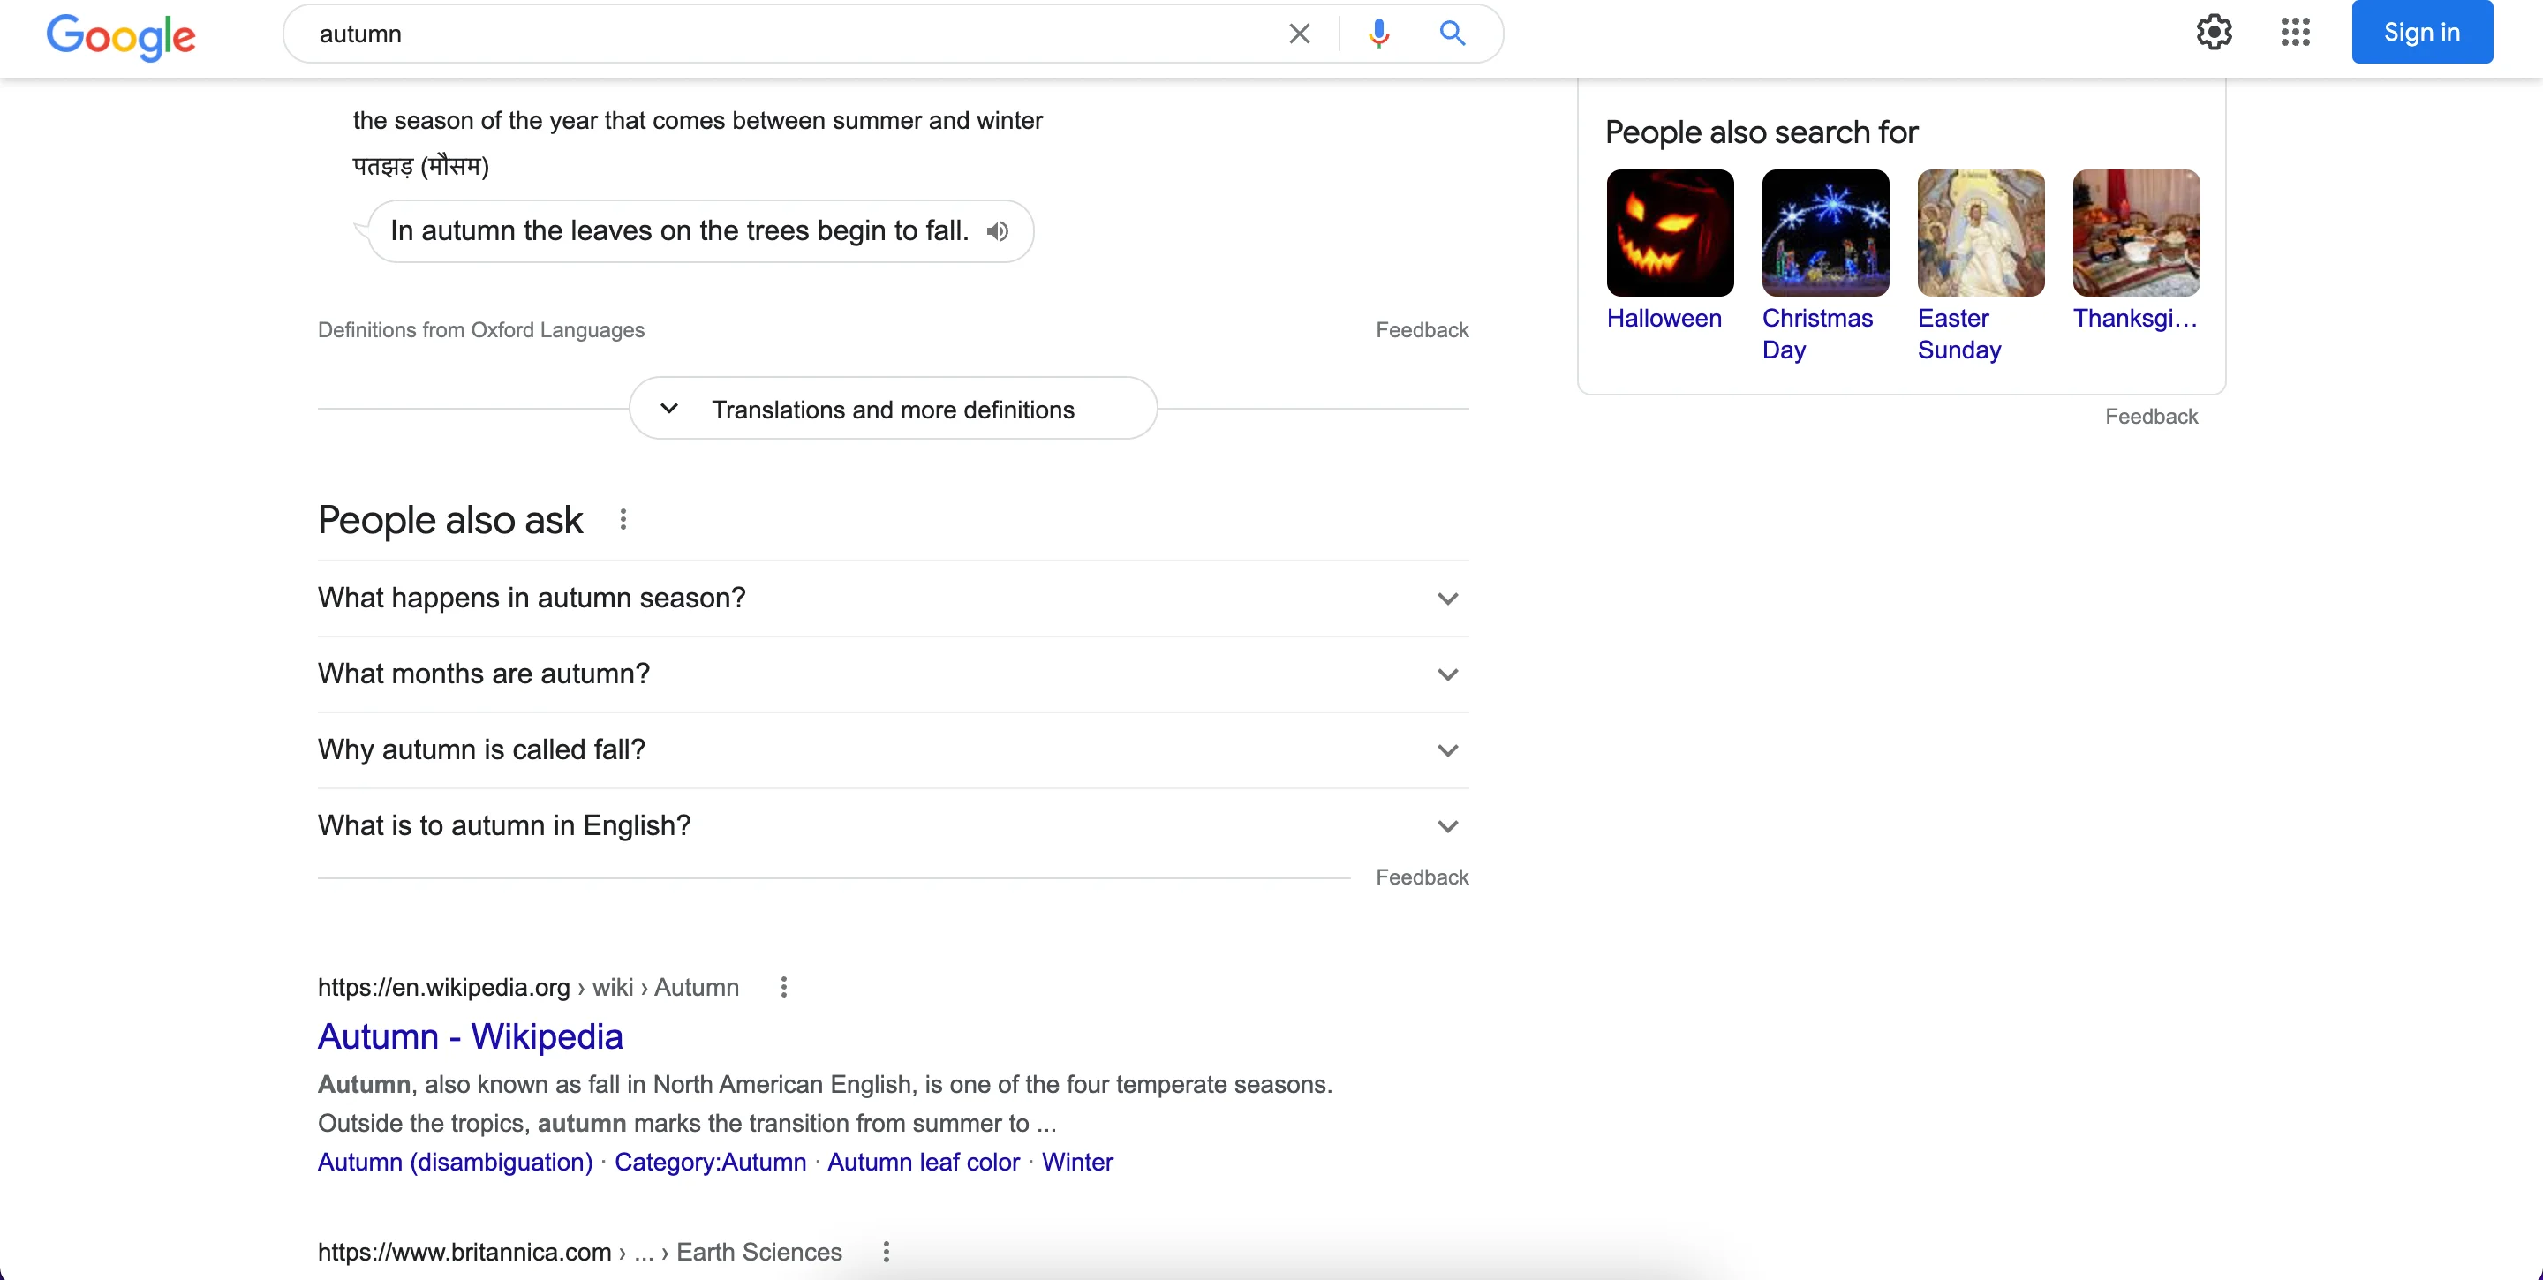The image size is (2543, 1280).
Task: Open more options for Wikipedia result
Action: pyautogui.click(x=784, y=987)
